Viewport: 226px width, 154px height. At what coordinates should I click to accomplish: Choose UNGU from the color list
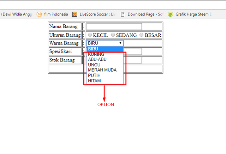click(x=105, y=65)
